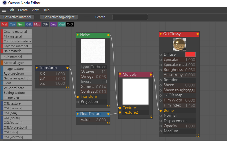
Task: Click the Displacement input port on OctGlossy
Action: [x=161, y=121]
